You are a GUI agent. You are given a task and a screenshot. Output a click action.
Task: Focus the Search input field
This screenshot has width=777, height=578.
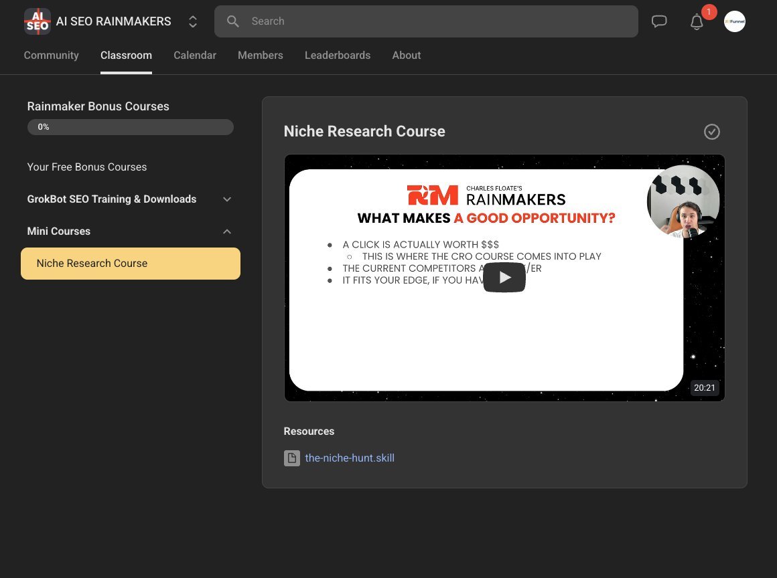coord(426,21)
